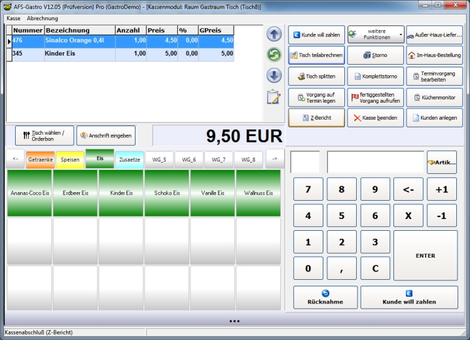Open the Abrechnung menu
This screenshot has height=340, width=470.
43,18
